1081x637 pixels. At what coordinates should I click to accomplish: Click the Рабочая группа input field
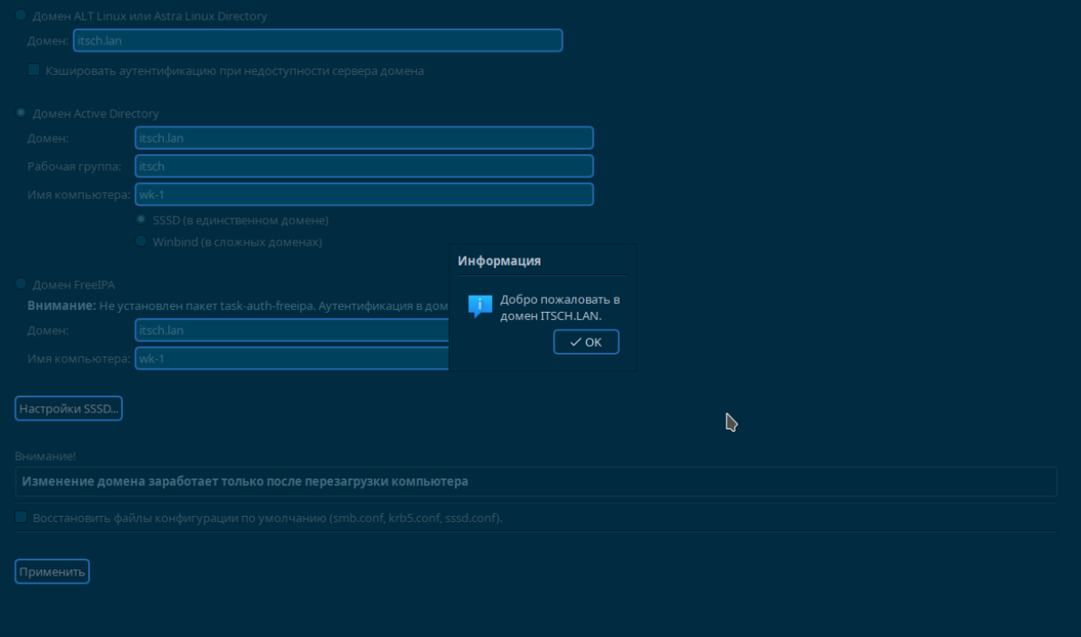[x=363, y=167]
